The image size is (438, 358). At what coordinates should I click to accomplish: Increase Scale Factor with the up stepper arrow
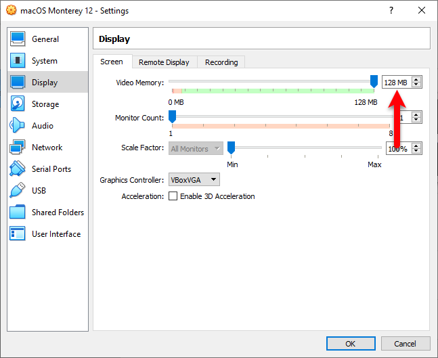pos(416,146)
